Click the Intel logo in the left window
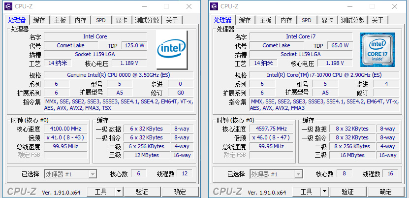 (172, 50)
